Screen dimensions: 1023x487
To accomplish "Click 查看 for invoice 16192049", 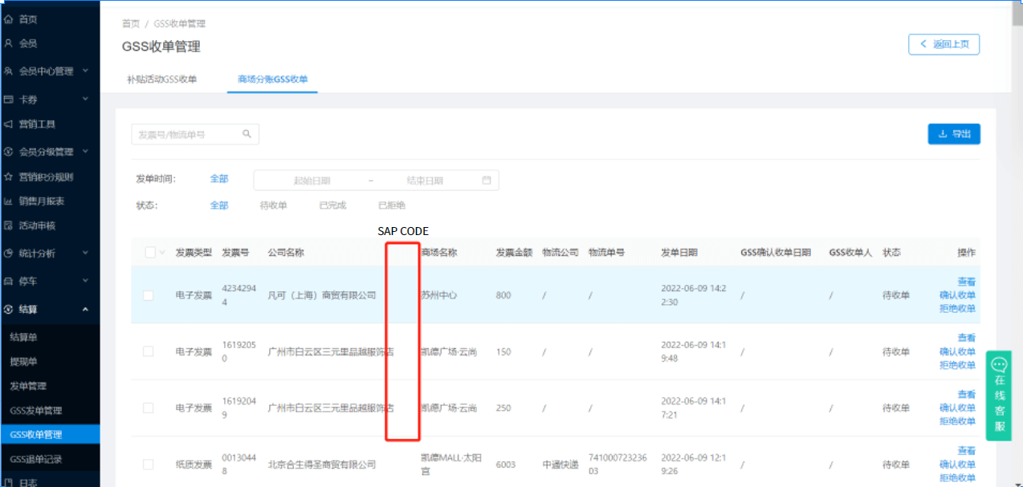I will point(967,395).
